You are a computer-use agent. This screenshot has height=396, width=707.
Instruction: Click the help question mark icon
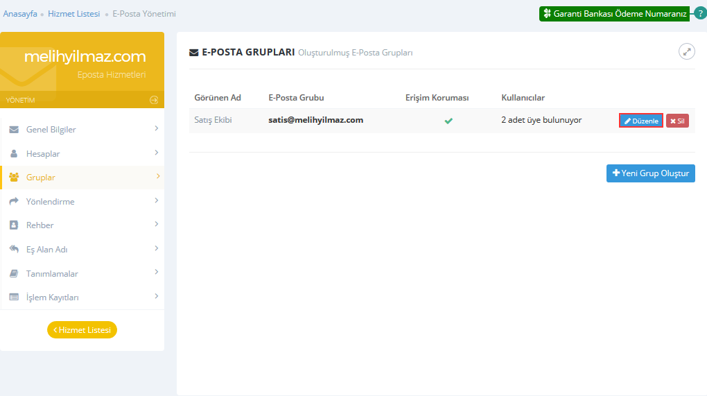coord(700,13)
